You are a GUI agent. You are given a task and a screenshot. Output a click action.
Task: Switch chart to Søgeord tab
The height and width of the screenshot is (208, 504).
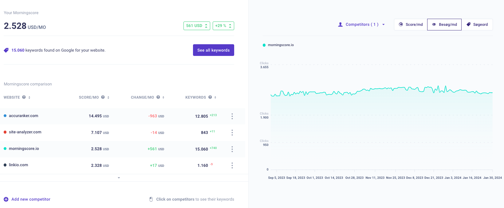477,25
